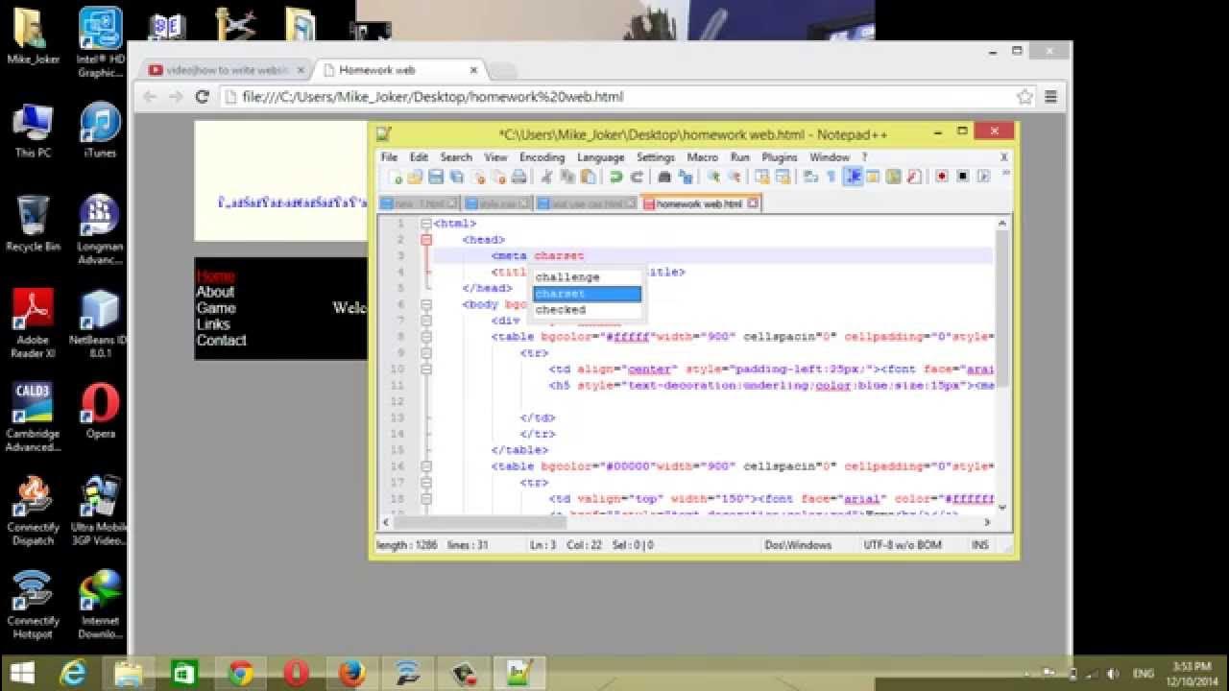
Task: Expand the toolbar overflow chevron in Notepad++
Action: [1005, 175]
